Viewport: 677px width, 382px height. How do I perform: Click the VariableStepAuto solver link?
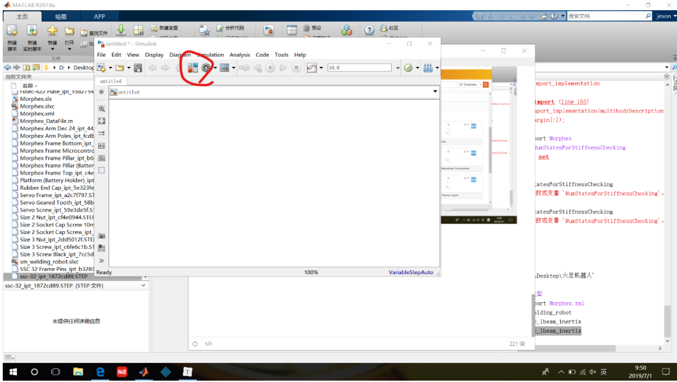click(411, 272)
